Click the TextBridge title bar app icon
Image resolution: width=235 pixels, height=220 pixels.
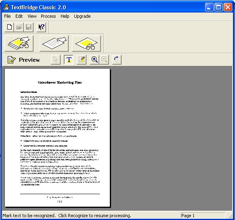[x=6, y=7]
